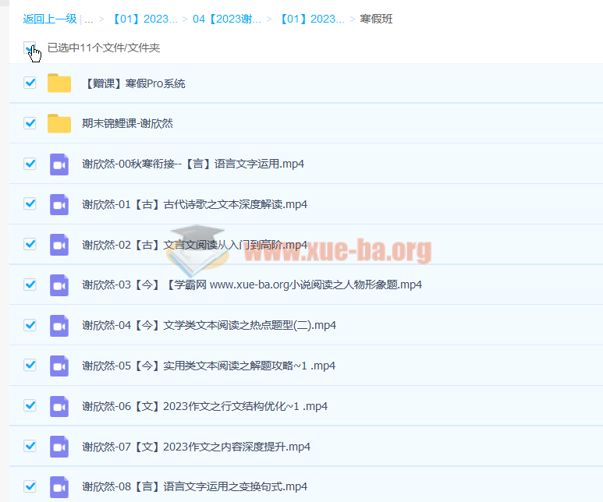The image size is (603, 502).
Task: Click video icon next to 谢欣然-03 小说阅读
Action: 59,285
